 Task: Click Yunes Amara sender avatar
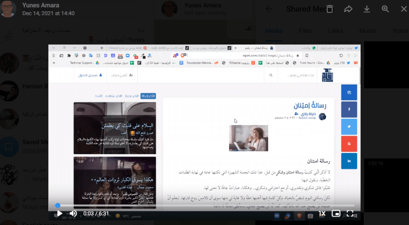tap(9, 9)
